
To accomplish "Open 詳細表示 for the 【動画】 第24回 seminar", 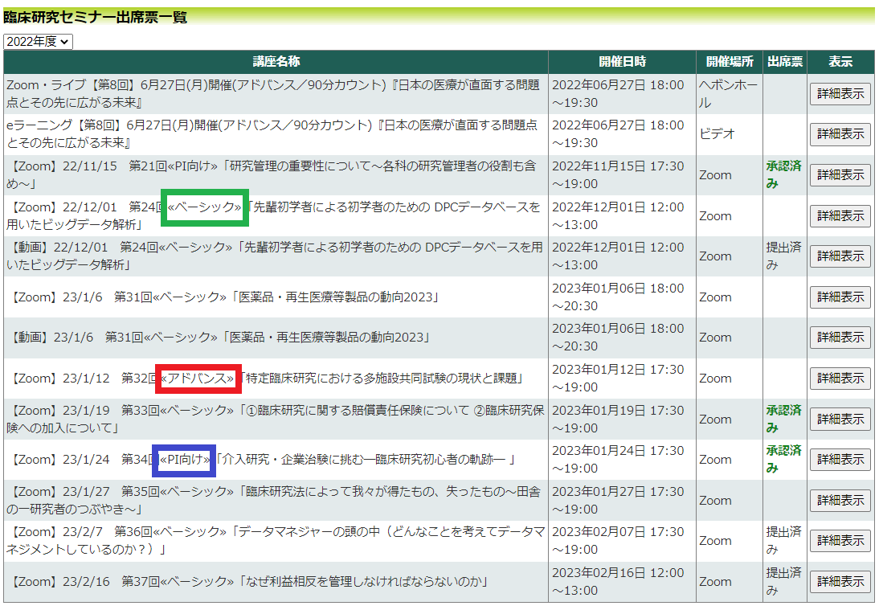I will (x=840, y=256).
